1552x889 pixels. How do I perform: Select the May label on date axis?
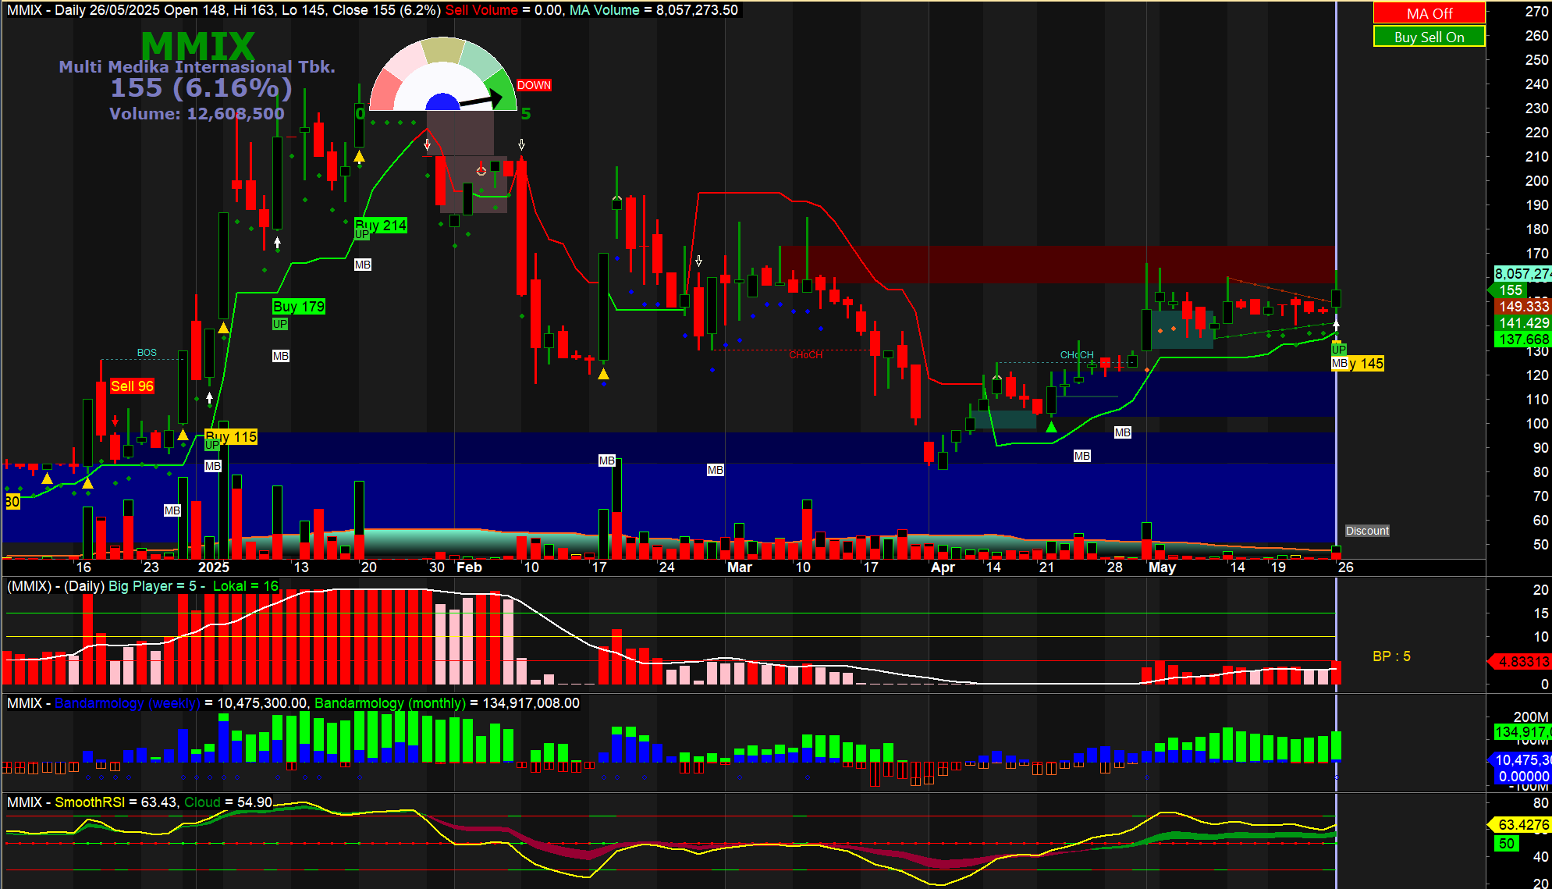click(x=1161, y=567)
